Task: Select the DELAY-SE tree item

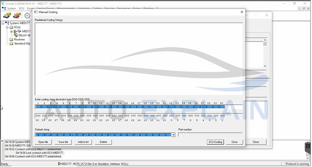Action: [24, 35]
